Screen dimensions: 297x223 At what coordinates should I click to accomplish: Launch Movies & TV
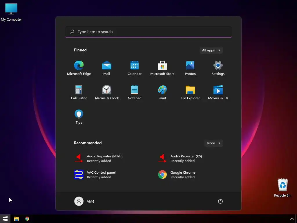point(218,93)
